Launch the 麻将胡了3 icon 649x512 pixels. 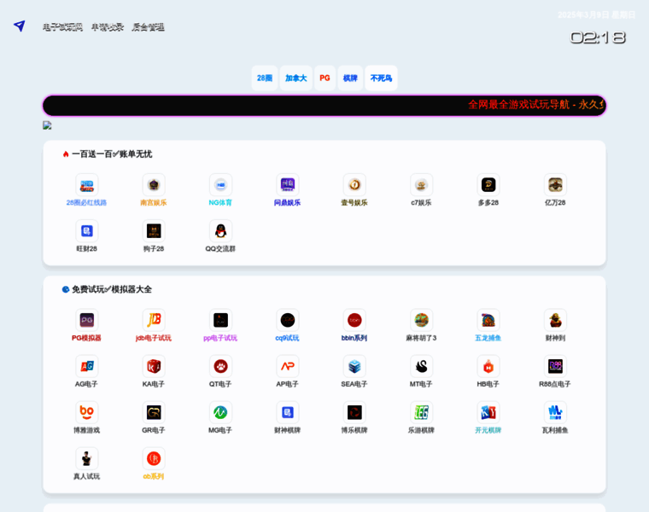pyautogui.click(x=421, y=320)
